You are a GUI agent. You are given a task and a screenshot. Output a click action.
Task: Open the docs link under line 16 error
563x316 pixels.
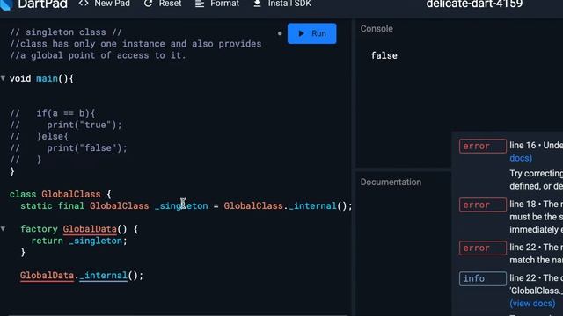tap(521, 158)
